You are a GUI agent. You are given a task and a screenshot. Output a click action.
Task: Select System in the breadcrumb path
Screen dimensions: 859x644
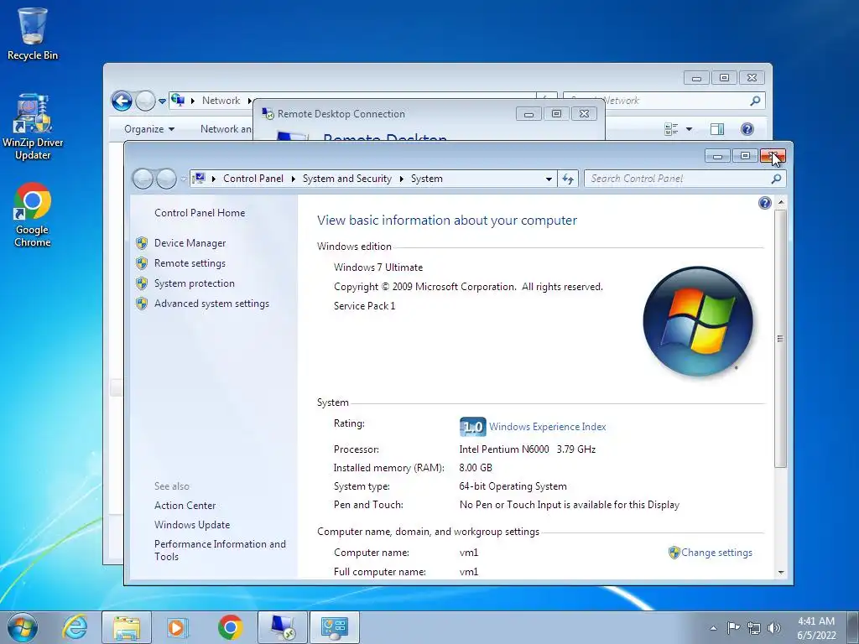point(427,179)
